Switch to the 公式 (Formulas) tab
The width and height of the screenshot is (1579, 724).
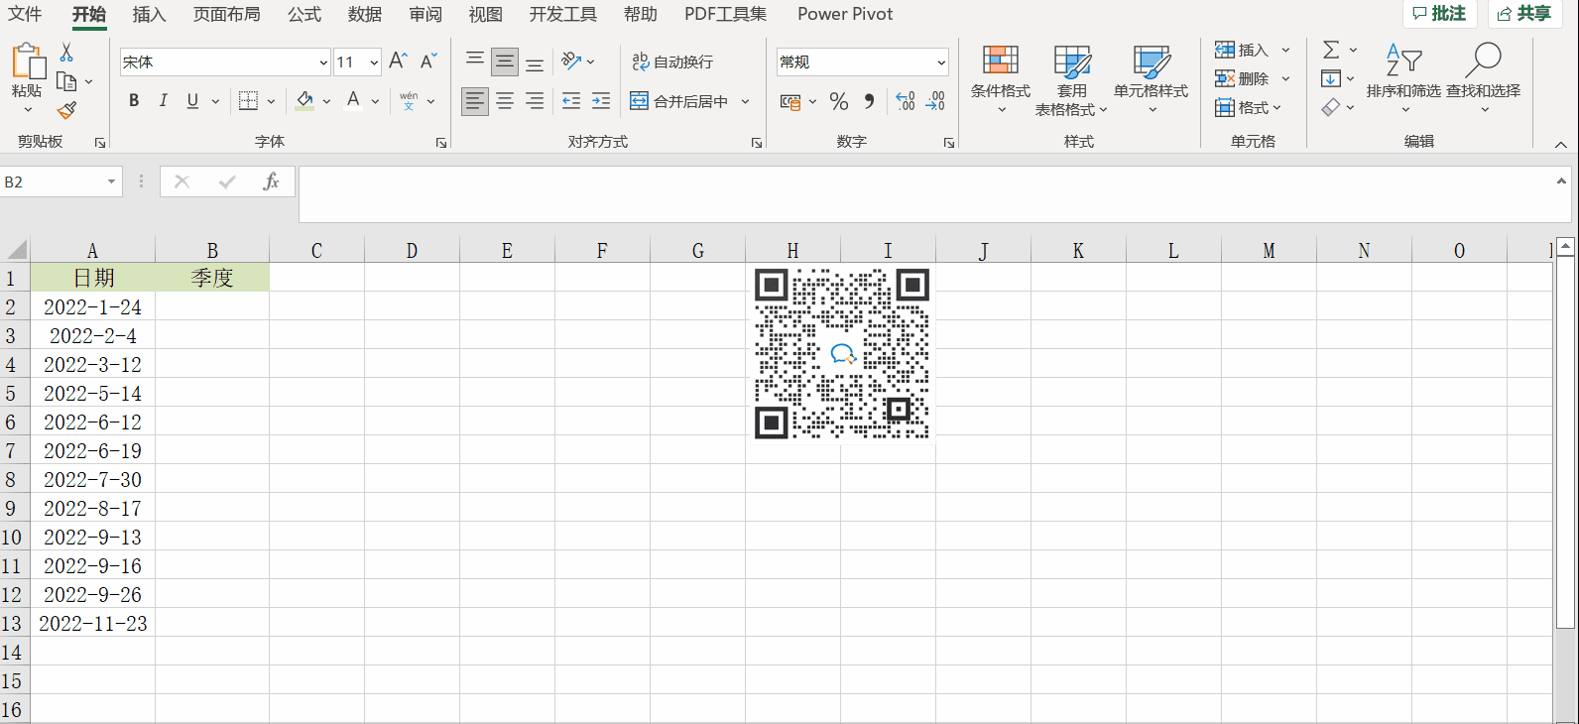tap(304, 14)
